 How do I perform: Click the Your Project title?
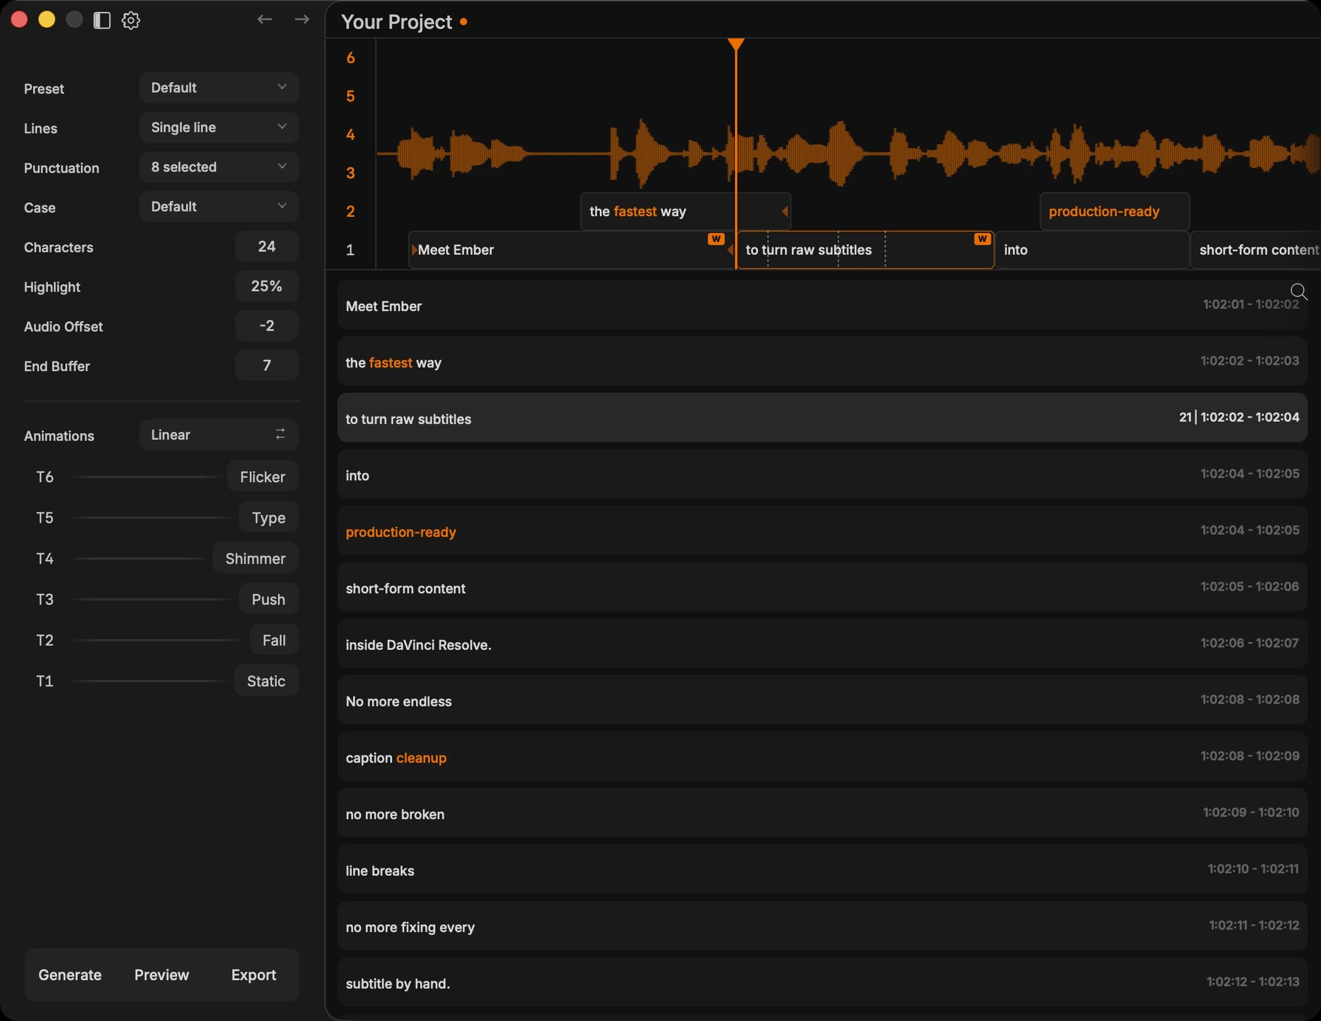coord(396,22)
